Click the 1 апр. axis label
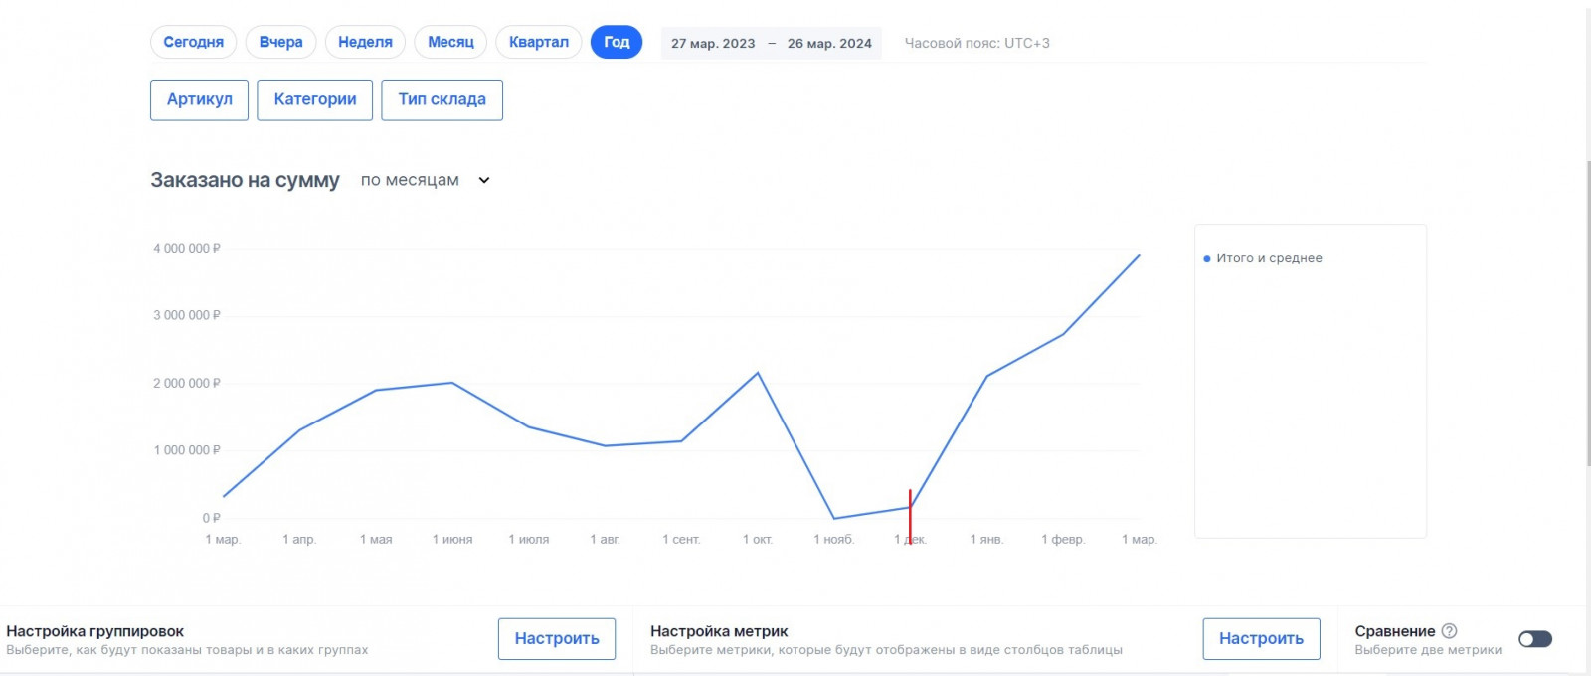Screen dimensions: 1591x676 pos(299,539)
